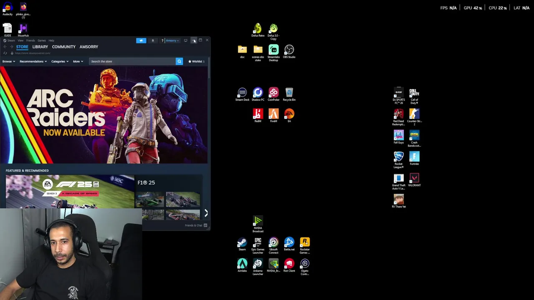
Task: Select the Steam desktop shortcut
Action: (242, 244)
